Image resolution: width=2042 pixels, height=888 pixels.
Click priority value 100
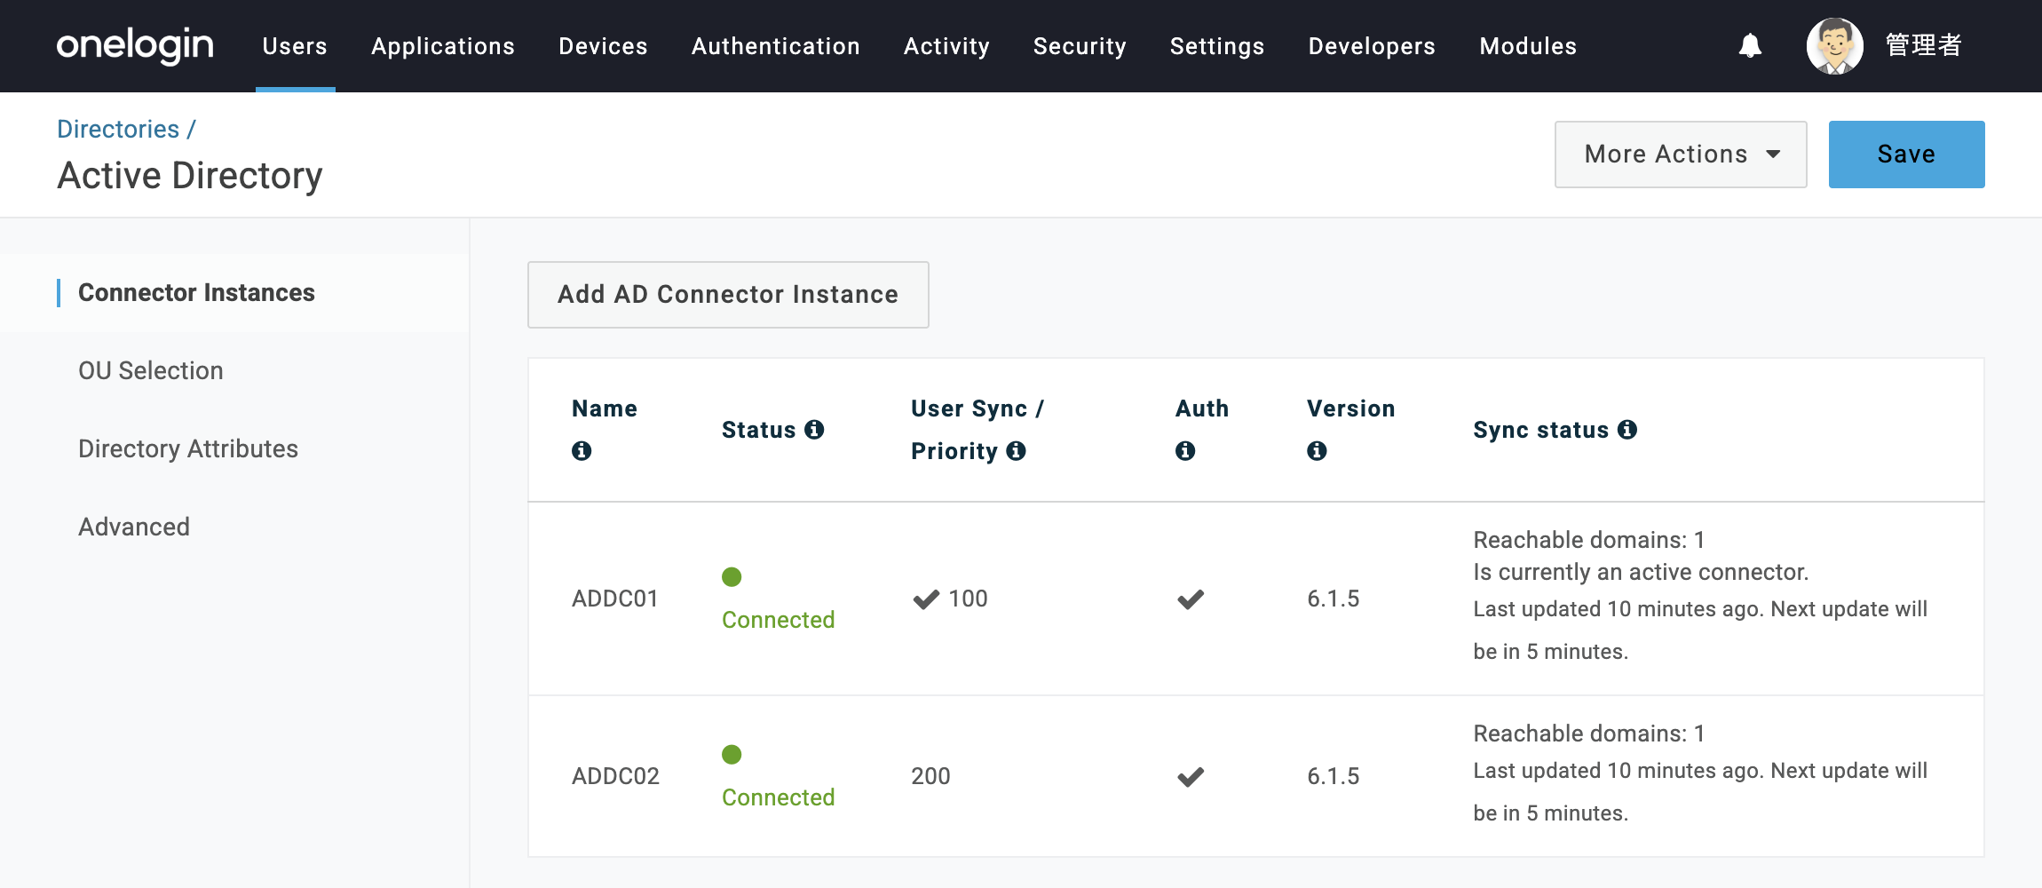[968, 599]
